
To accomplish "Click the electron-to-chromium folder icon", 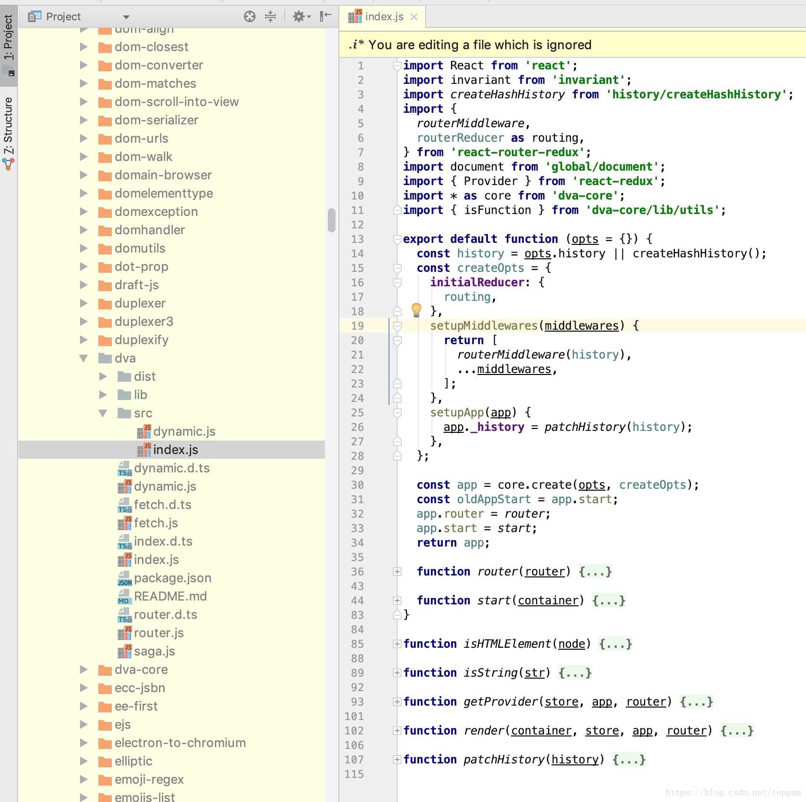I will click(105, 743).
